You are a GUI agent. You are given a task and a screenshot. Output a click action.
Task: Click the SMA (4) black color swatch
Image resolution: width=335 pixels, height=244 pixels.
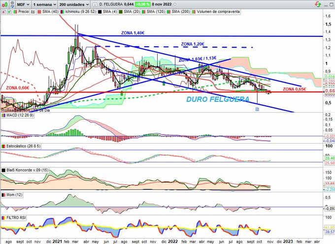[100, 12]
